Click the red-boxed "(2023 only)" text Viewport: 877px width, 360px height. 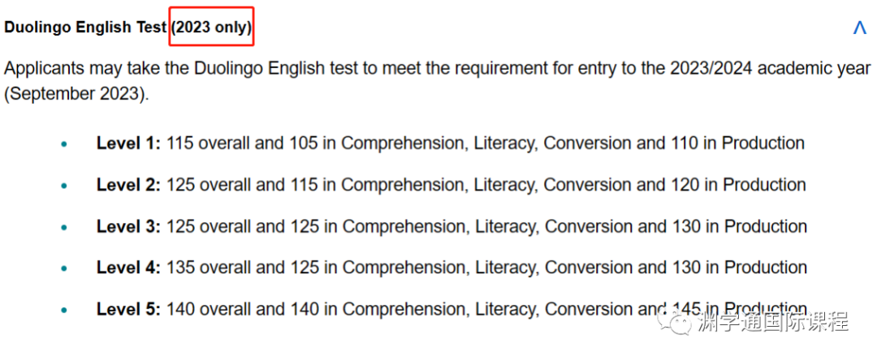pyautogui.click(x=212, y=28)
